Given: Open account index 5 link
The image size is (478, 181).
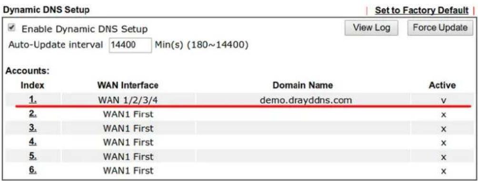Looking at the screenshot, I should [x=33, y=156].
